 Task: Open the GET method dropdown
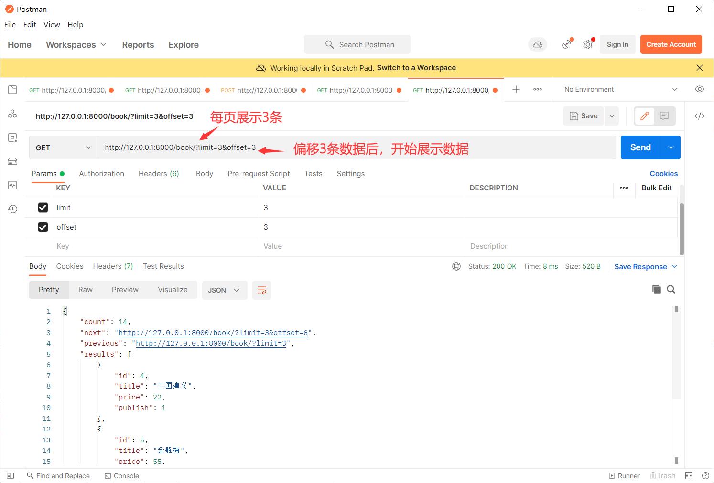coord(64,147)
